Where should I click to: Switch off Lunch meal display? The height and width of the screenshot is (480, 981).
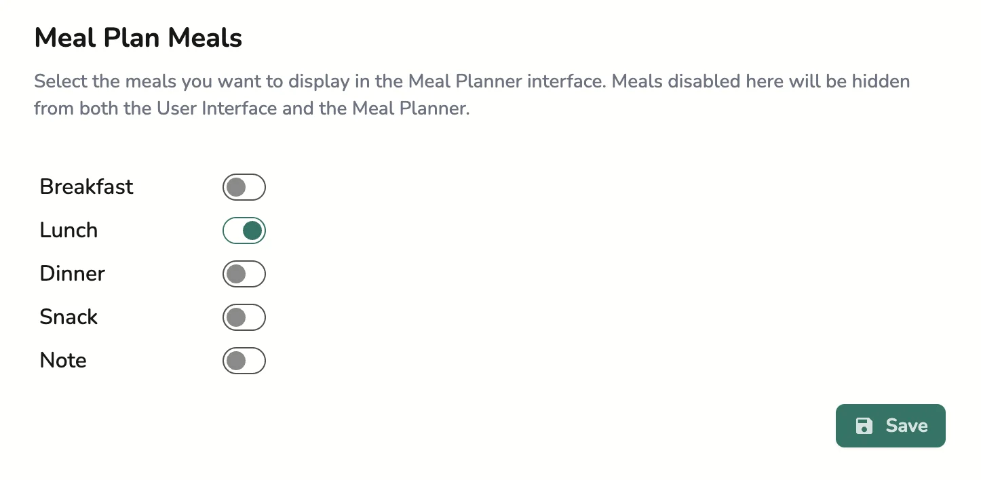[x=244, y=231]
